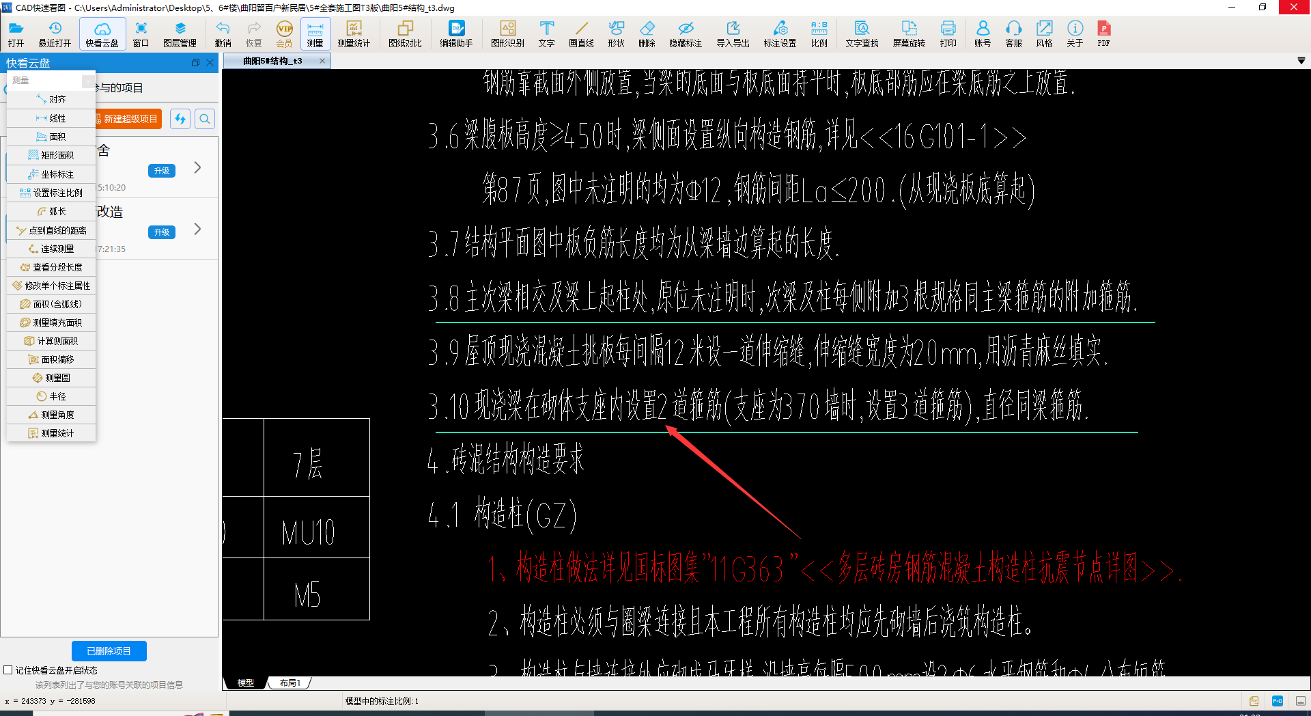Select 面积偏移 area offset
This screenshot has height=716, width=1311.
[51, 359]
